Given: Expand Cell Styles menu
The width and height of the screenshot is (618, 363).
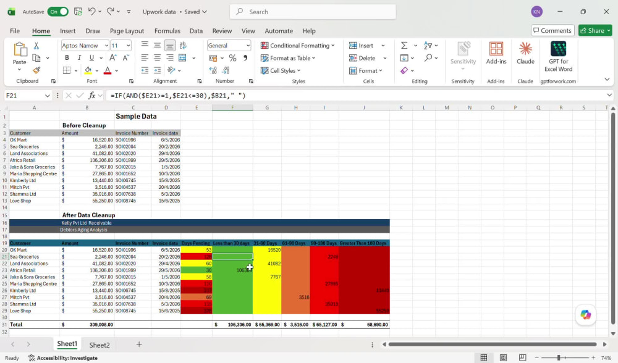Looking at the screenshot, I should 281,71.
